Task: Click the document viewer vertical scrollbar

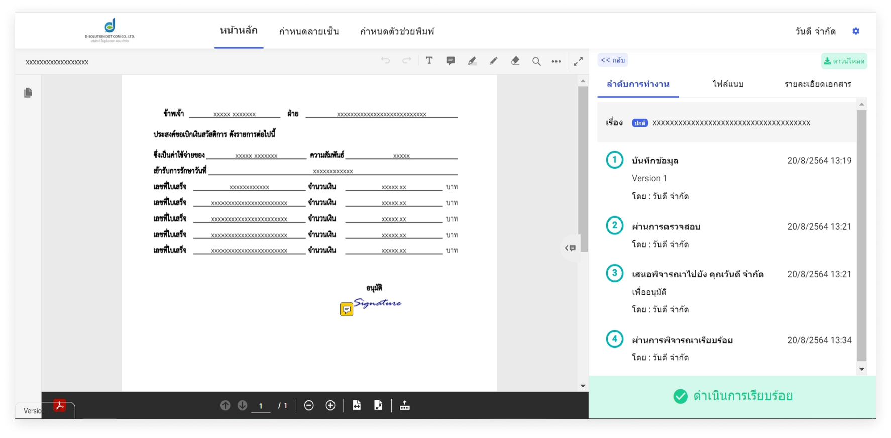Action: pyautogui.click(x=583, y=168)
